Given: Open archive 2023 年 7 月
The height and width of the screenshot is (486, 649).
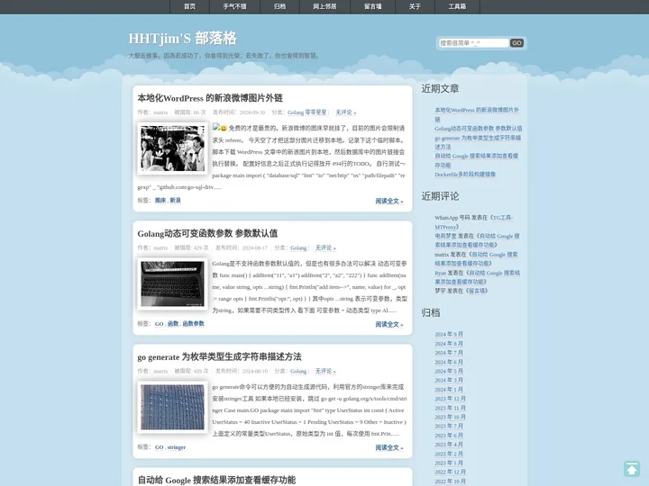Looking at the screenshot, I should click(449, 426).
